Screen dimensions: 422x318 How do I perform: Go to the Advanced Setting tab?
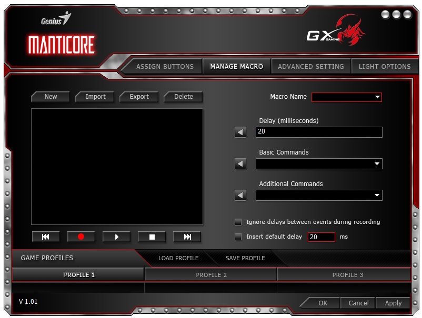tap(310, 67)
